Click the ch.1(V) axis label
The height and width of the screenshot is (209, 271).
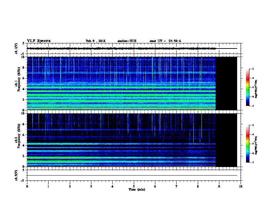(16, 48)
